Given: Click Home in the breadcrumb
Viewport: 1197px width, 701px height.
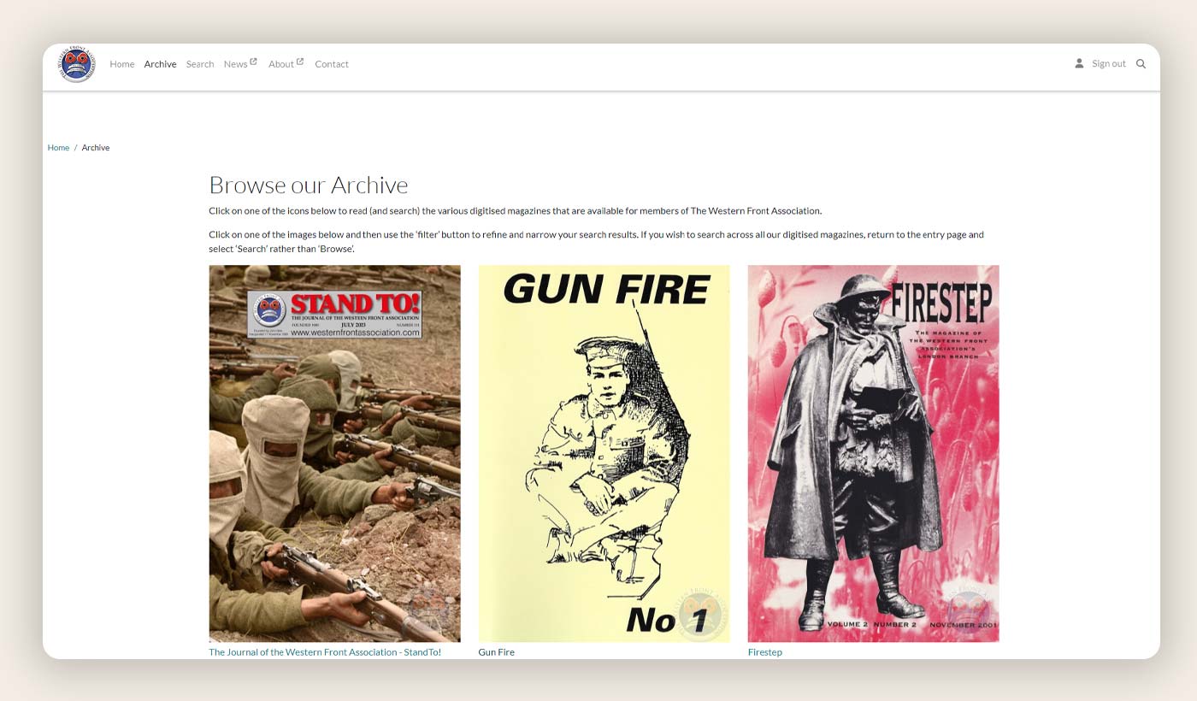Looking at the screenshot, I should (58, 148).
